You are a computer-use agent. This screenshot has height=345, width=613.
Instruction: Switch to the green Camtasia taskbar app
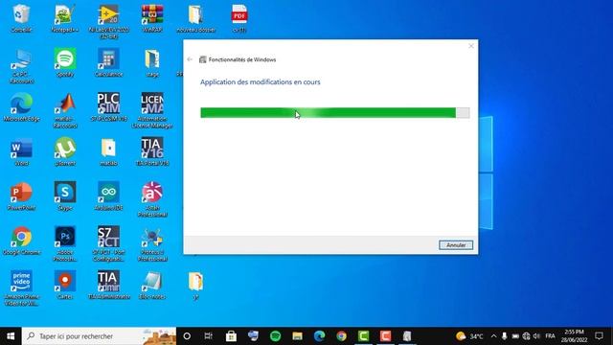[364, 336]
